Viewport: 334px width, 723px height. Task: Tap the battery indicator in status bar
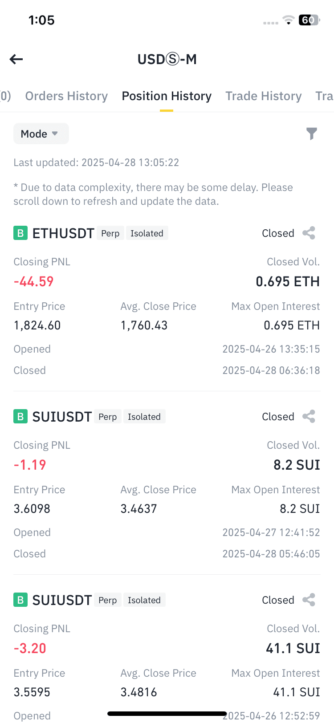pos(309,20)
